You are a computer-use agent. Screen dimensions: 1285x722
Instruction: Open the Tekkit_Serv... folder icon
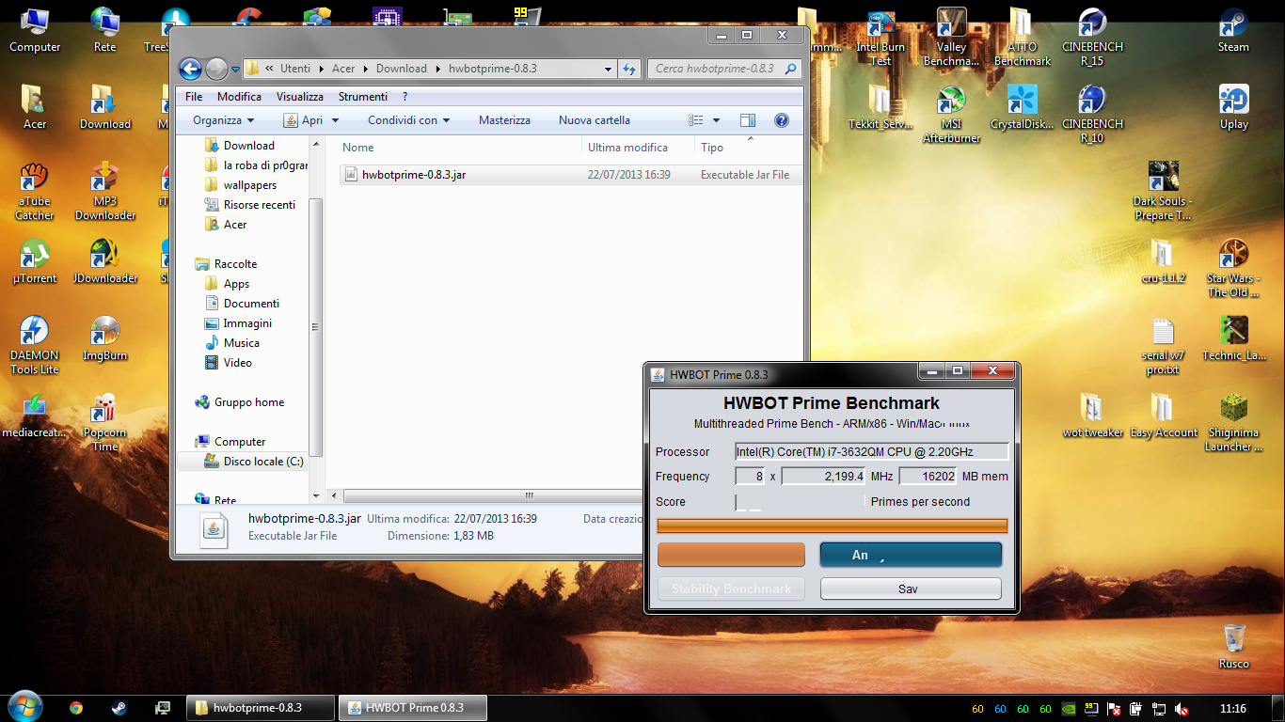[880, 107]
